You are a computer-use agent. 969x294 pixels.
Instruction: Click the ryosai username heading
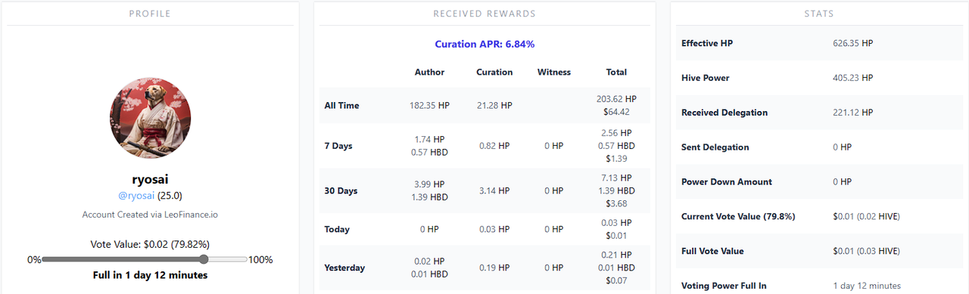[x=150, y=179]
